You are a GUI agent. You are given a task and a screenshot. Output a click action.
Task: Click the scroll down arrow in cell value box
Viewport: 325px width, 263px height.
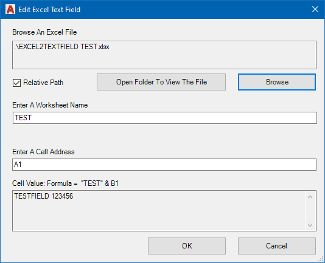(310, 225)
